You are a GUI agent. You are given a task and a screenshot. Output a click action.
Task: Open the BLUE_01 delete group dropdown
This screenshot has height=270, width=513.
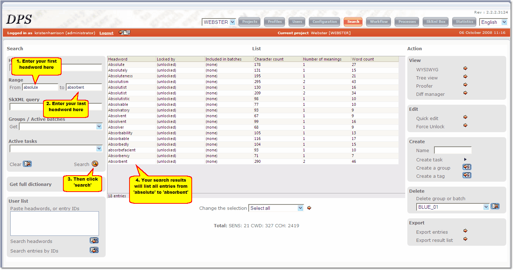coord(453,207)
